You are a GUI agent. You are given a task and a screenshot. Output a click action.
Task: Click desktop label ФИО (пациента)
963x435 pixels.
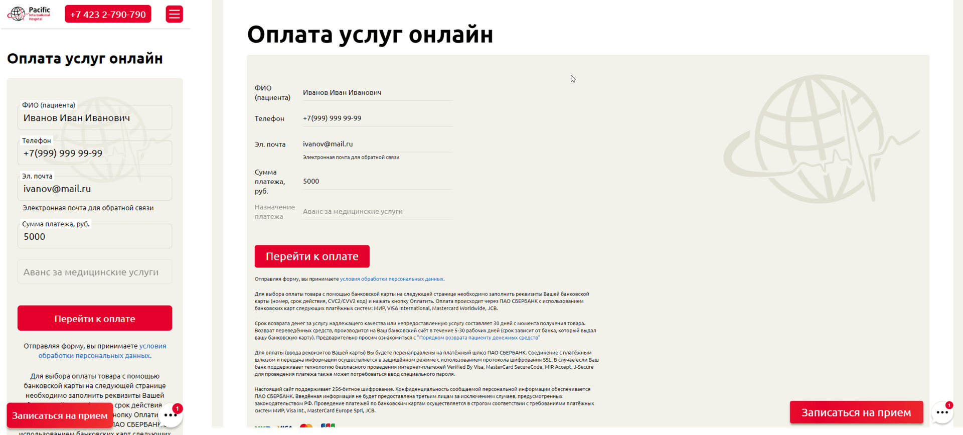[272, 93]
